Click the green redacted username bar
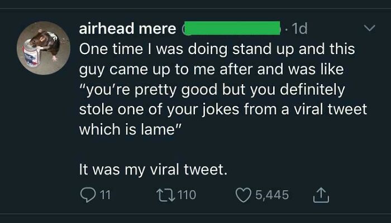 (x=231, y=28)
